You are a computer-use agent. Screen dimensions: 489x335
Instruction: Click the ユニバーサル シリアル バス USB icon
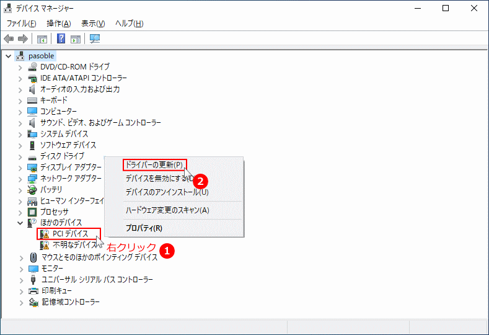coord(33,279)
